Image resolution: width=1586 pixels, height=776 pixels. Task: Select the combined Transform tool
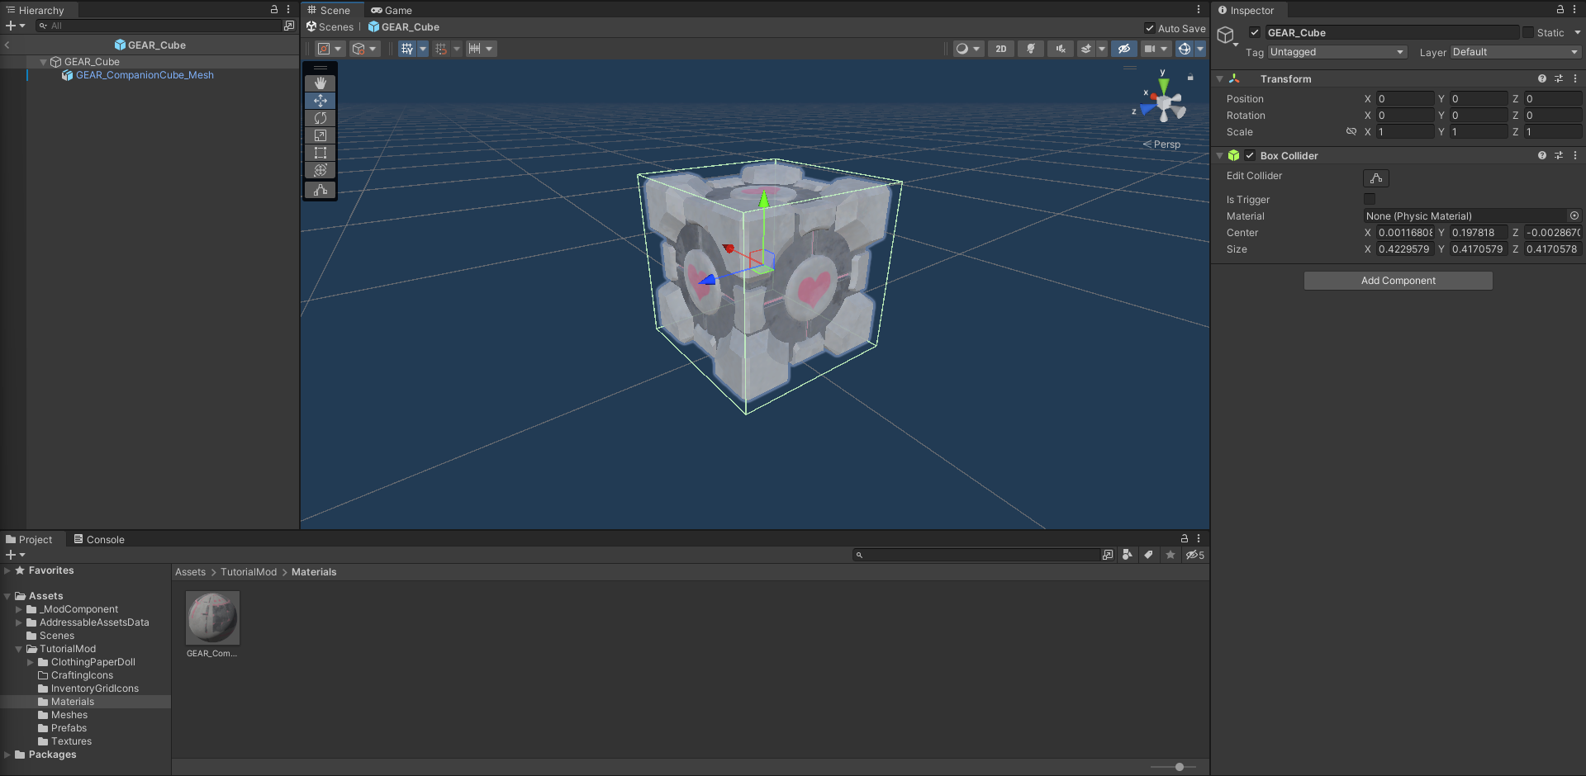point(321,170)
